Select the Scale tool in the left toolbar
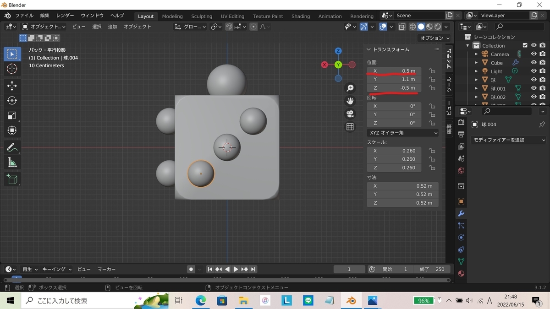This screenshot has width=550, height=309. pyautogui.click(x=12, y=115)
